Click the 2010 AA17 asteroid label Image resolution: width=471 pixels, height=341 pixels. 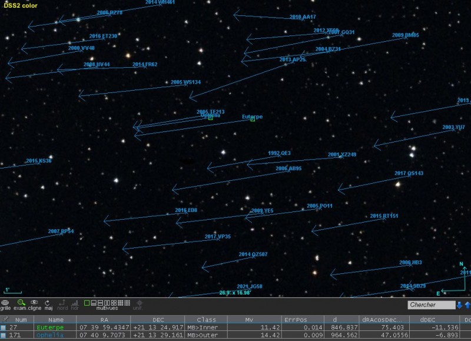303,17
